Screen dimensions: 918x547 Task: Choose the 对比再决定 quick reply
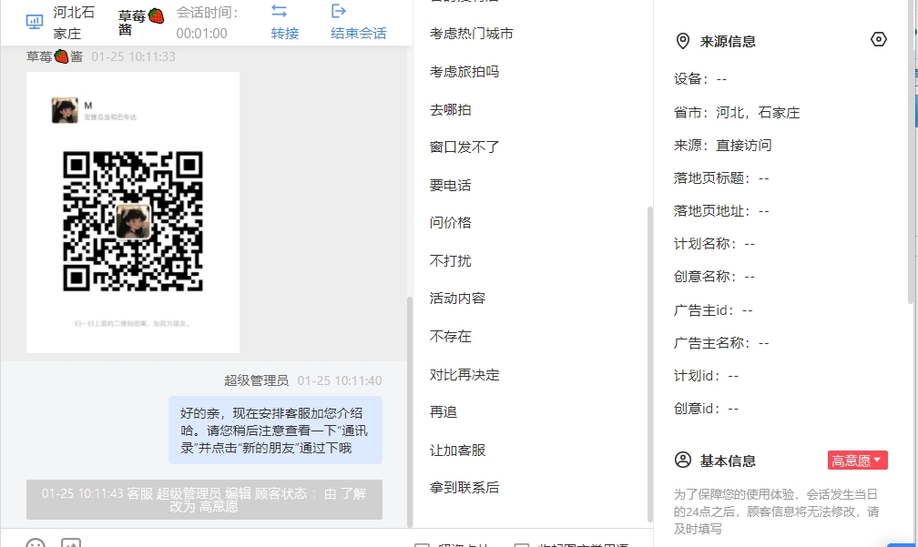click(x=464, y=375)
